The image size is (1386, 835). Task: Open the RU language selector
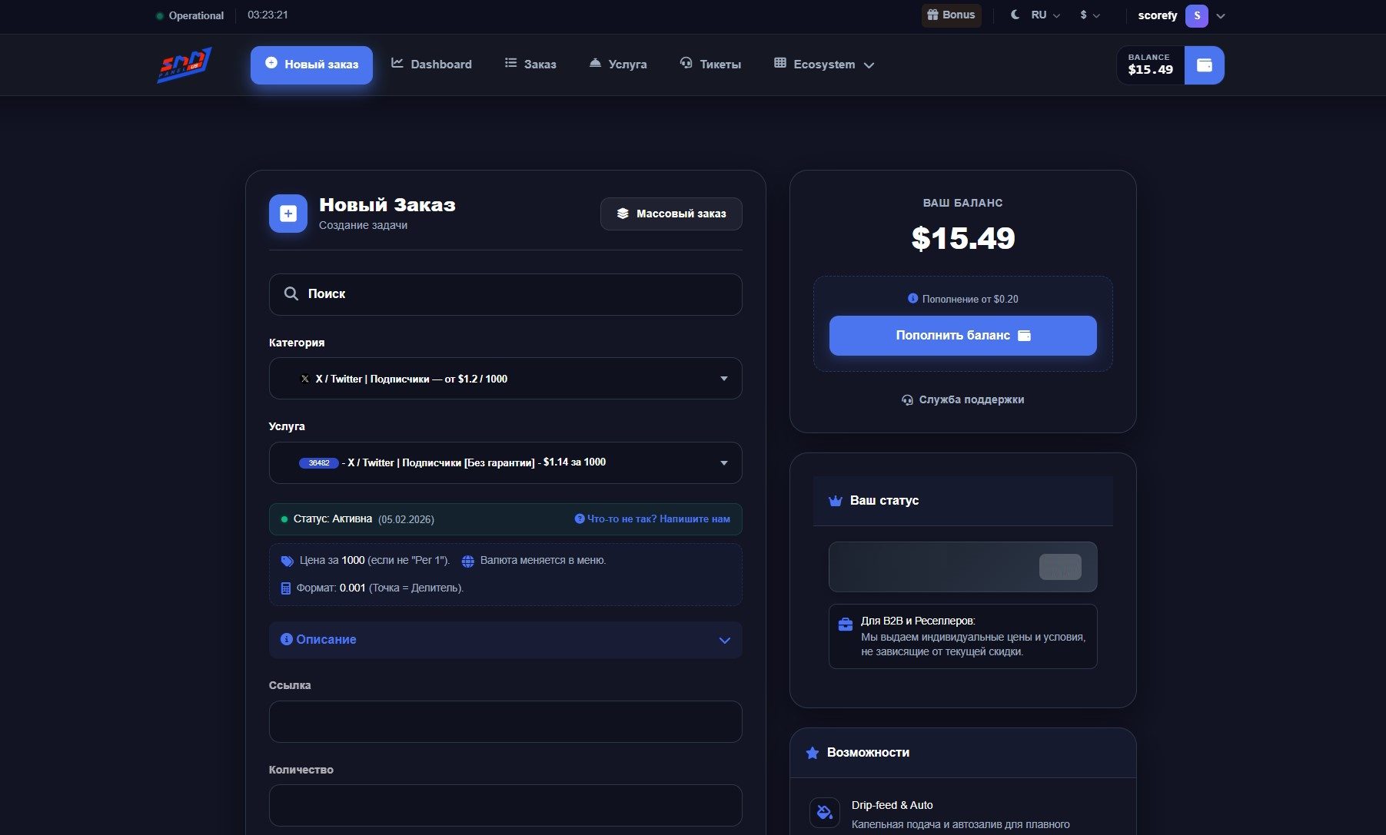[x=1045, y=15]
